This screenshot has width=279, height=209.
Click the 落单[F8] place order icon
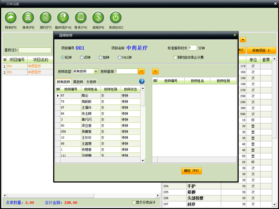pyautogui.click(x=81, y=18)
